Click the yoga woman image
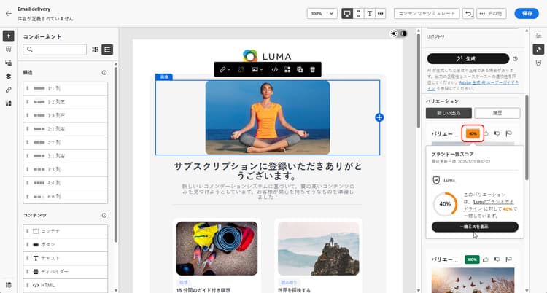The image size is (547, 293). [x=268, y=117]
